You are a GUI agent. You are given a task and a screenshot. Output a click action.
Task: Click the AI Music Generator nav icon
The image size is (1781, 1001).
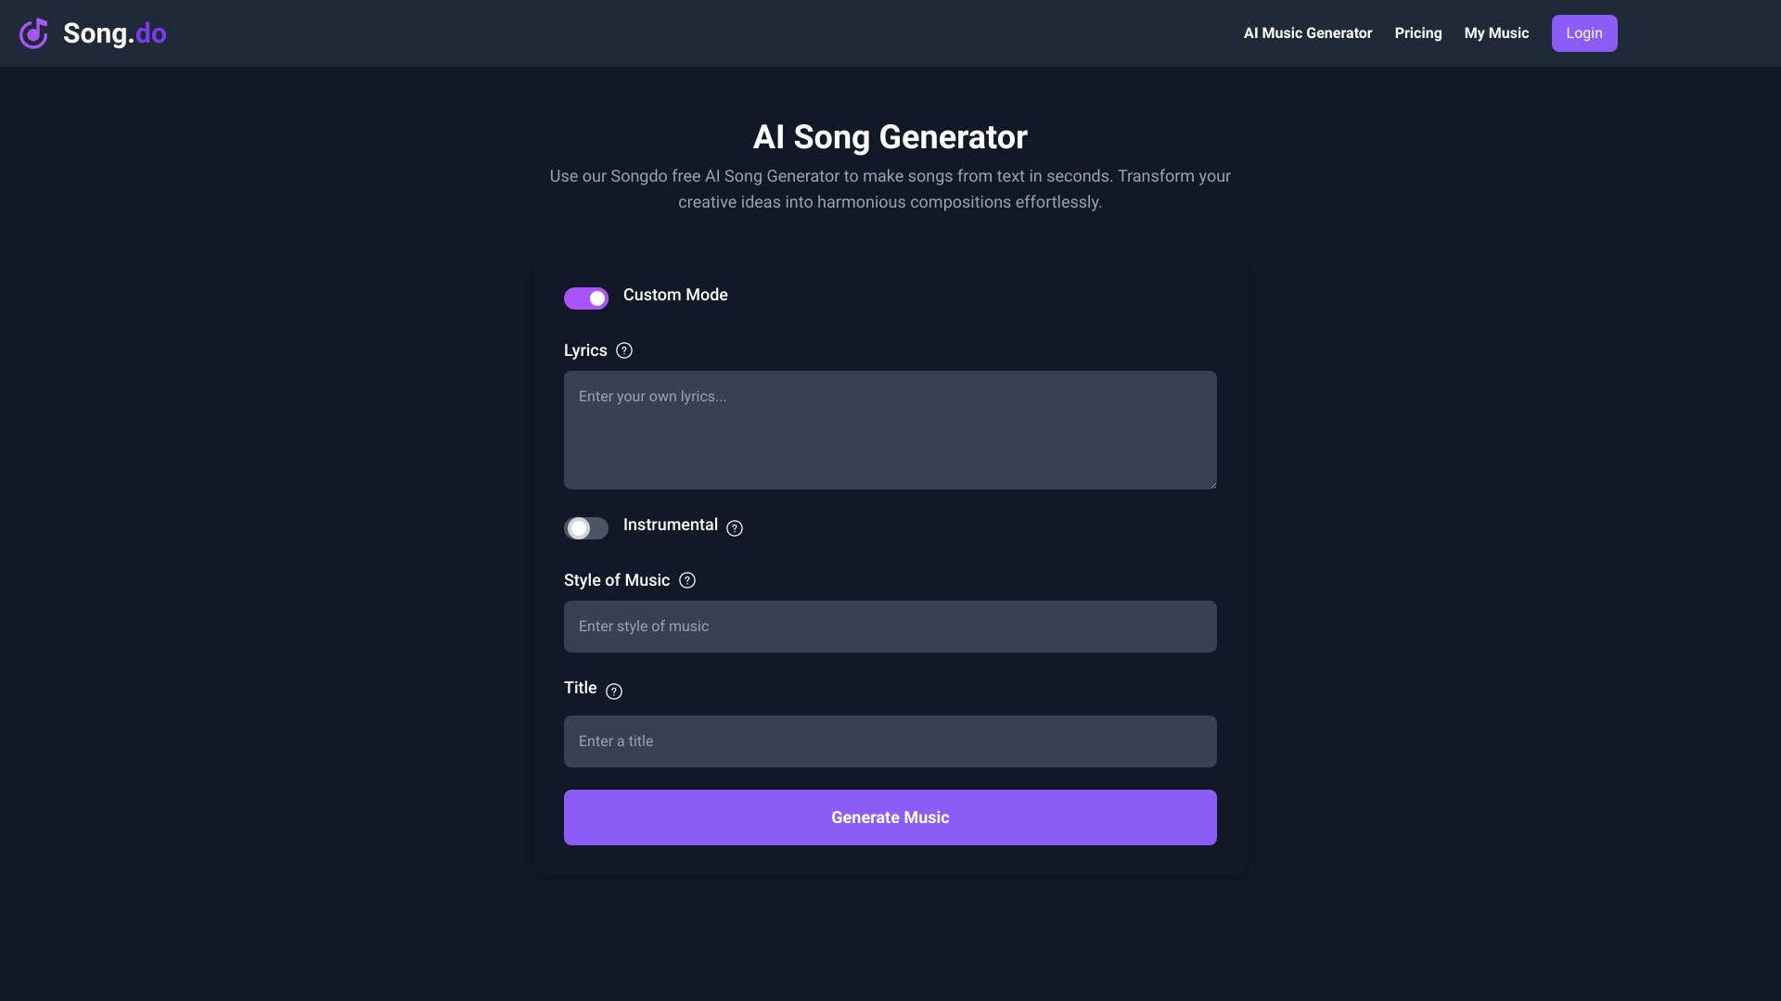point(1308,33)
